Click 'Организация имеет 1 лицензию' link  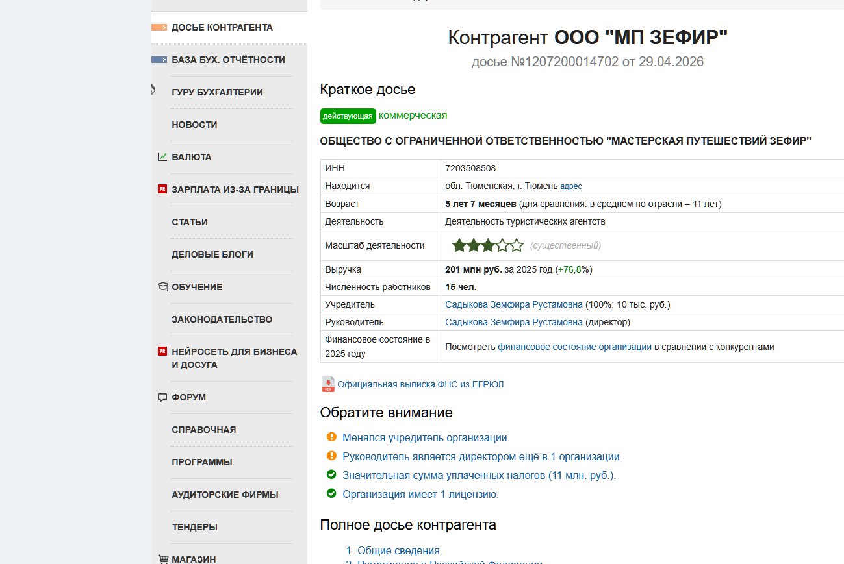pyautogui.click(x=420, y=494)
